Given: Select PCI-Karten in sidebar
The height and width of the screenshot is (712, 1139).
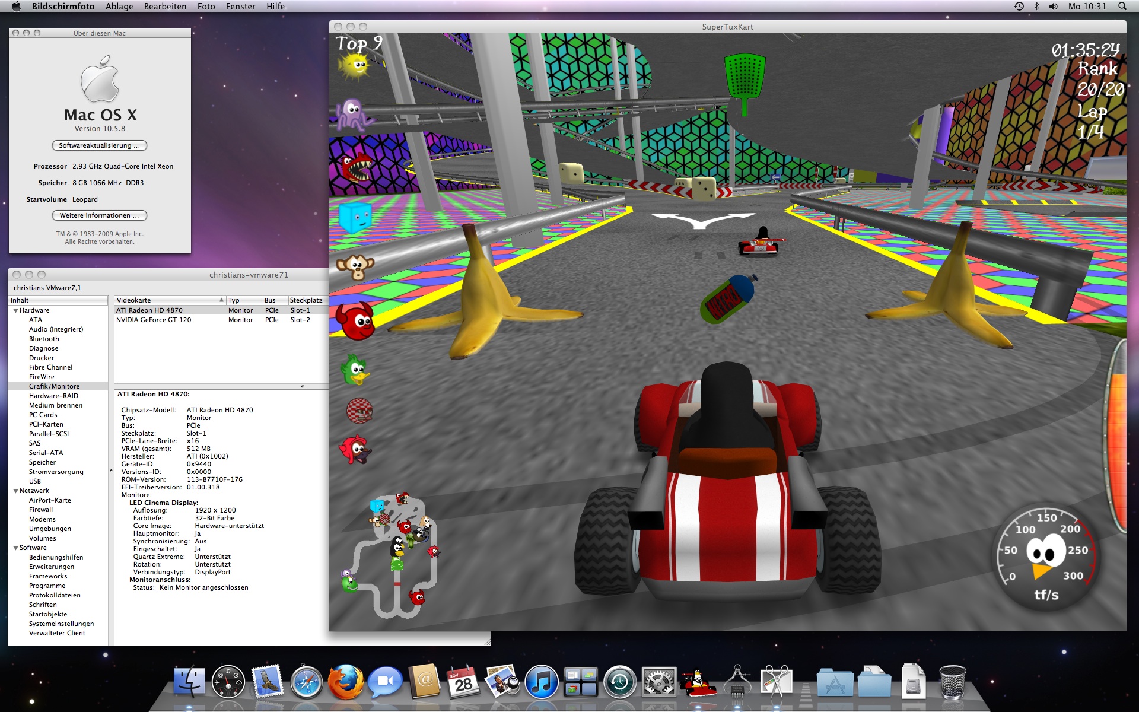Looking at the screenshot, I should click(x=58, y=424).
